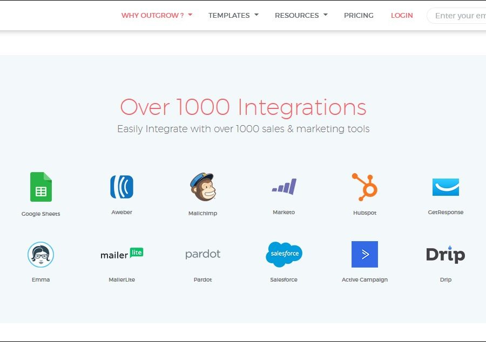
Task: Open the MailerLite logo
Action: [x=122, y=254]
